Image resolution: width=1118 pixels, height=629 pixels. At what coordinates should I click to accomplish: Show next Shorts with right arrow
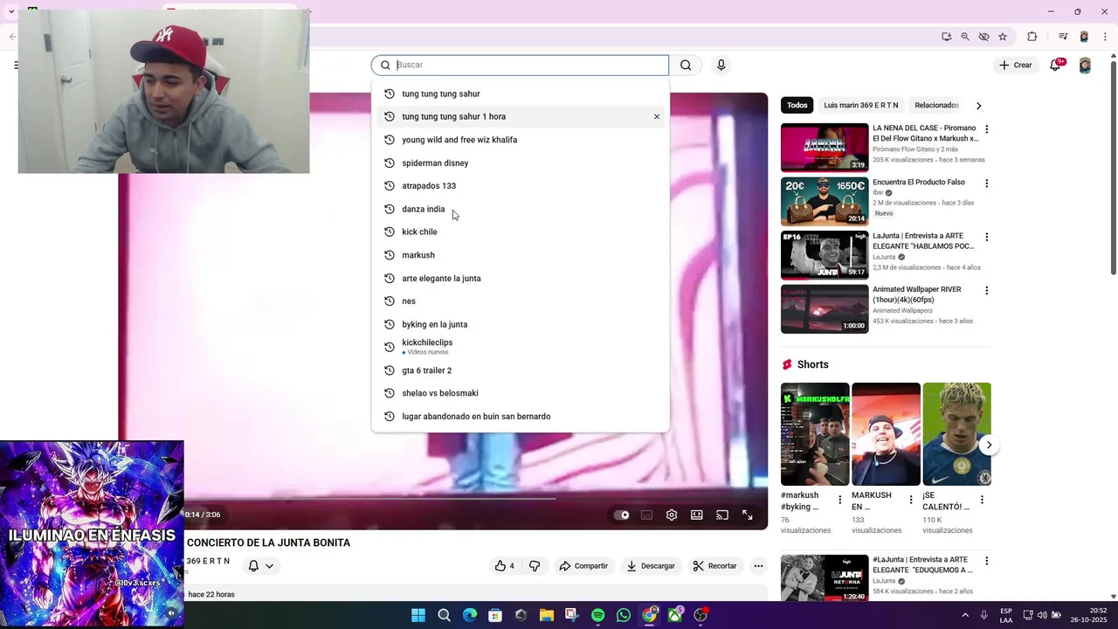(x=989, y=446)
